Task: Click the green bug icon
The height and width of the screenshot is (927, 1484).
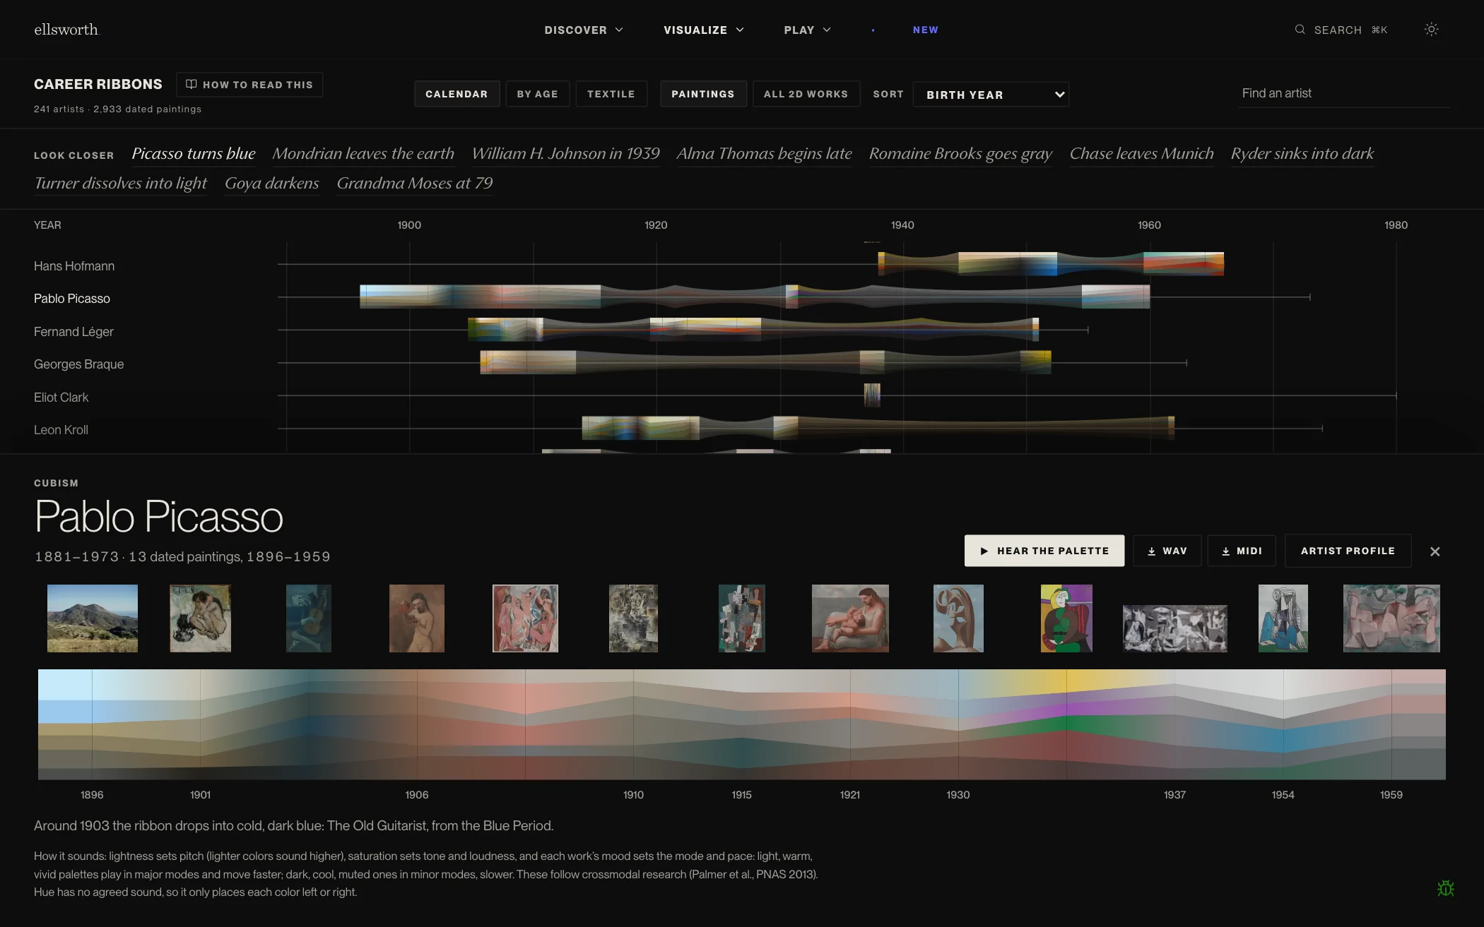Action: pos(1445,888)
